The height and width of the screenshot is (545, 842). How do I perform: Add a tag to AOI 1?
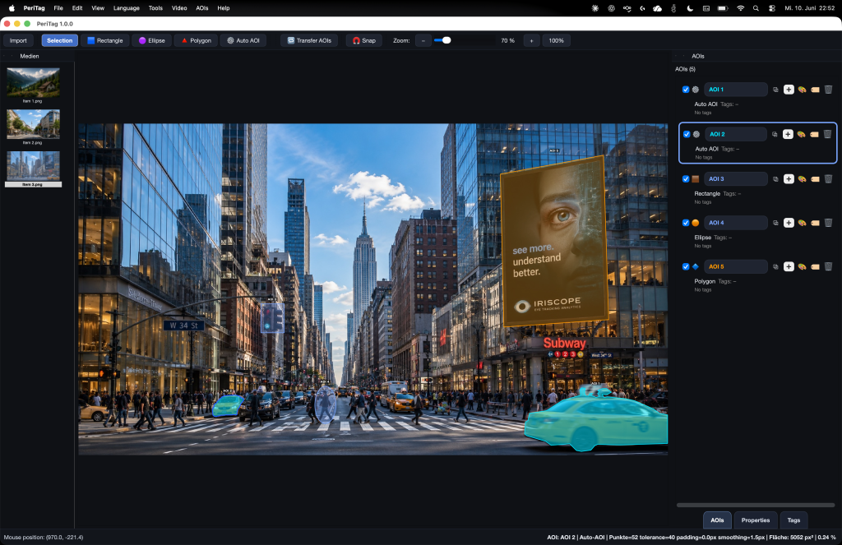point(815,90)
